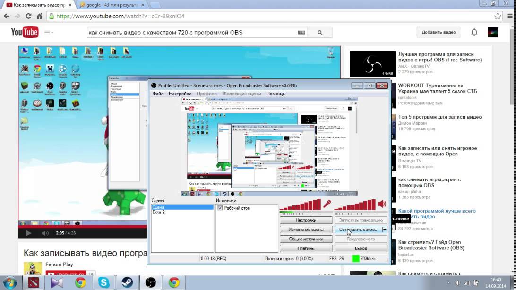This screenshot has width=516, height=290.
Task: Click the Fenom Play channel avatar
Action: click(x=33, y=268)
